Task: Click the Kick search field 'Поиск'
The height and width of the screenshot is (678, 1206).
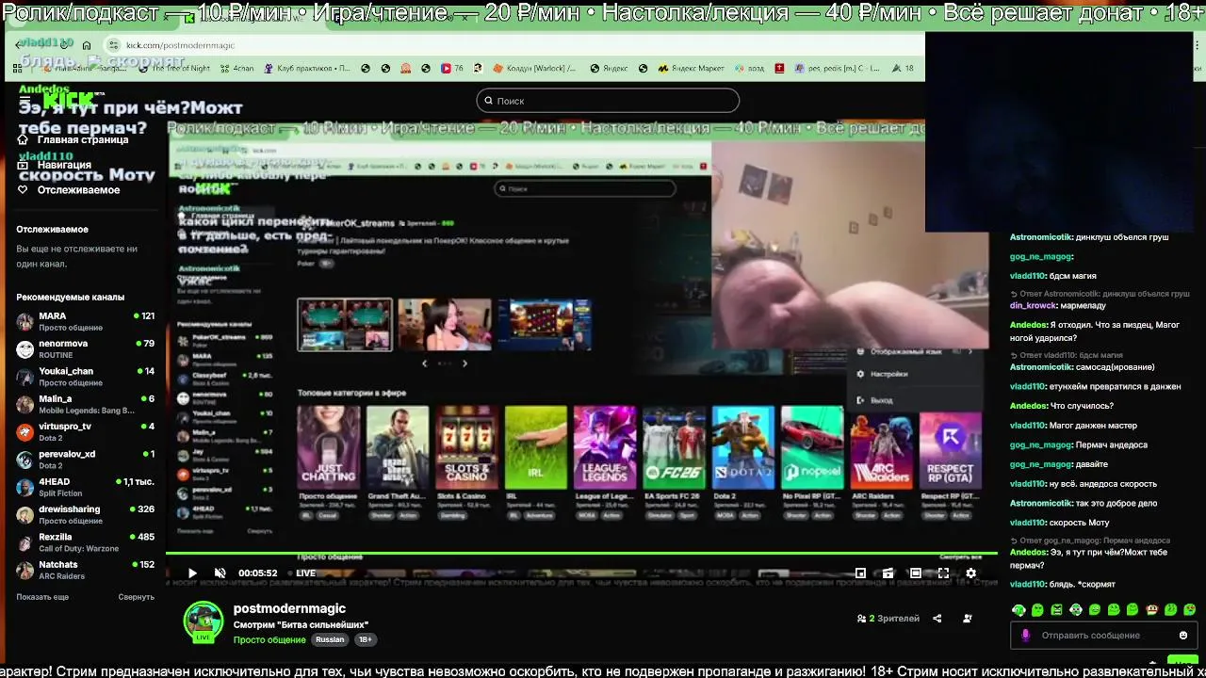Action: click(x=608, y=101)
